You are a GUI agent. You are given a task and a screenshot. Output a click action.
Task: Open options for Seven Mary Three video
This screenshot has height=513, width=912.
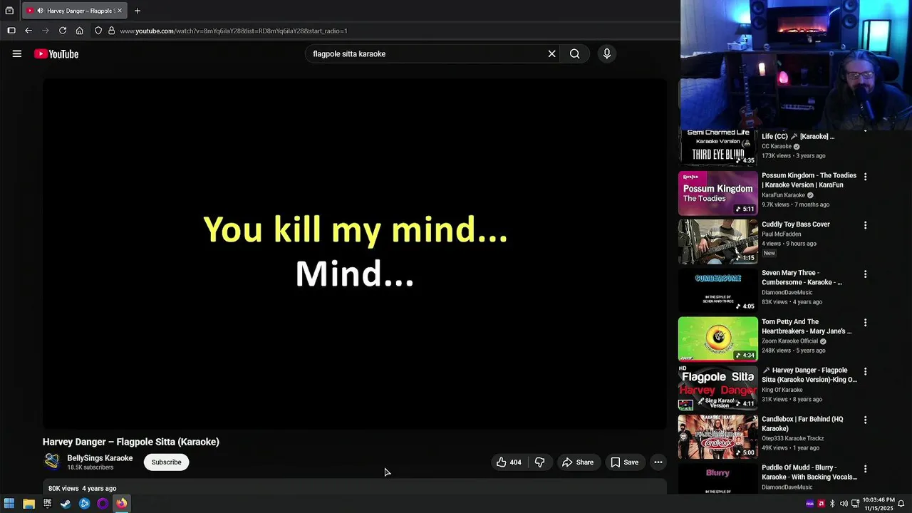pyautogui.click(x=865, y=274)
